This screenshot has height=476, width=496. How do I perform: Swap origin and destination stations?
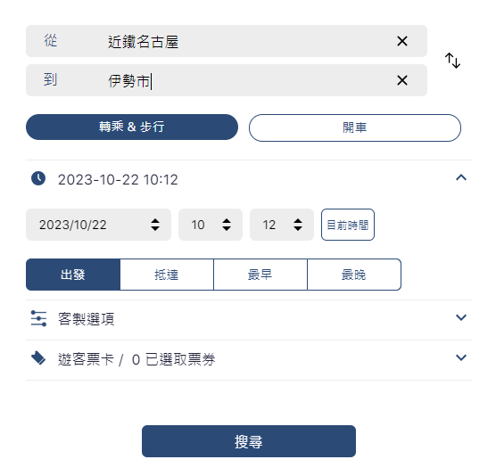tap(452, 61)
